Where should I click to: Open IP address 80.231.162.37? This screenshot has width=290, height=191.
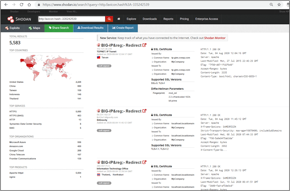pyautogui.click(x=104, y=115)
